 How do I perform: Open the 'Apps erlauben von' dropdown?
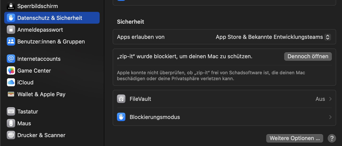(x=327, y=37)
